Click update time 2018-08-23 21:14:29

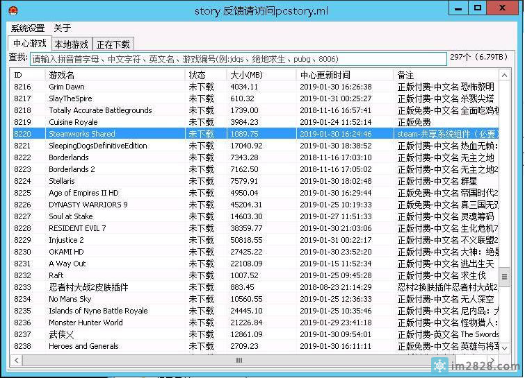coord(335,287)
